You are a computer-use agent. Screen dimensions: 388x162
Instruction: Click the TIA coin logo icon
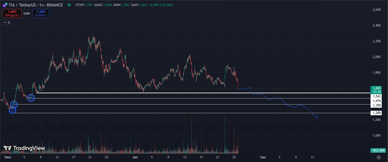click(x=5, y=5)
